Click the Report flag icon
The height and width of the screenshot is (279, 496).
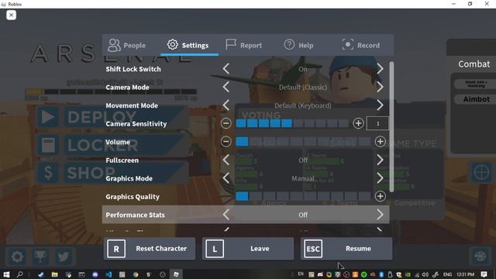pos(231,44)
